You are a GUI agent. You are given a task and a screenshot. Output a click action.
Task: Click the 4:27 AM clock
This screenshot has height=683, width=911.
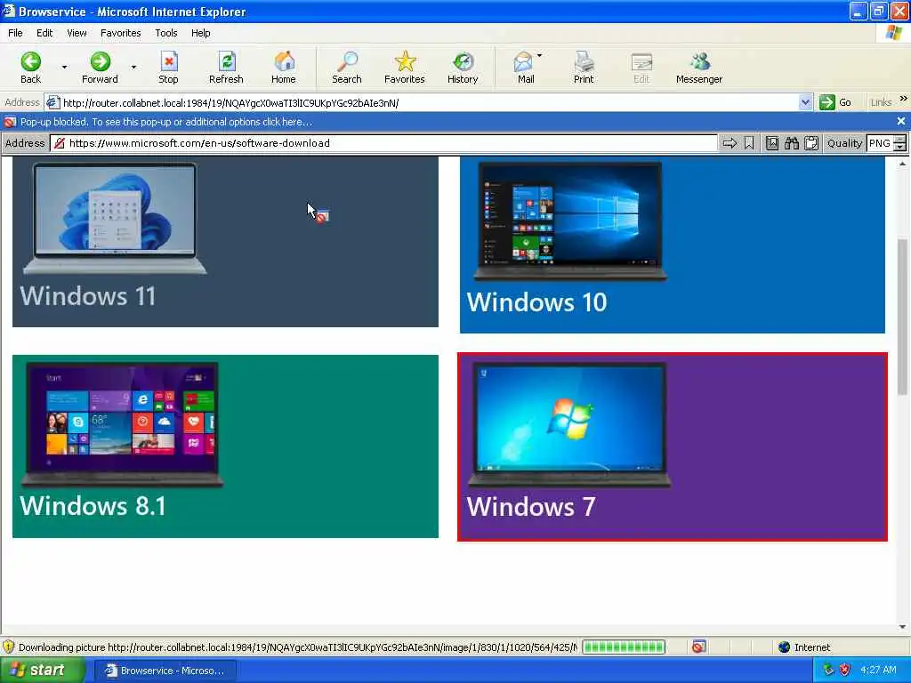pos(878,670)
